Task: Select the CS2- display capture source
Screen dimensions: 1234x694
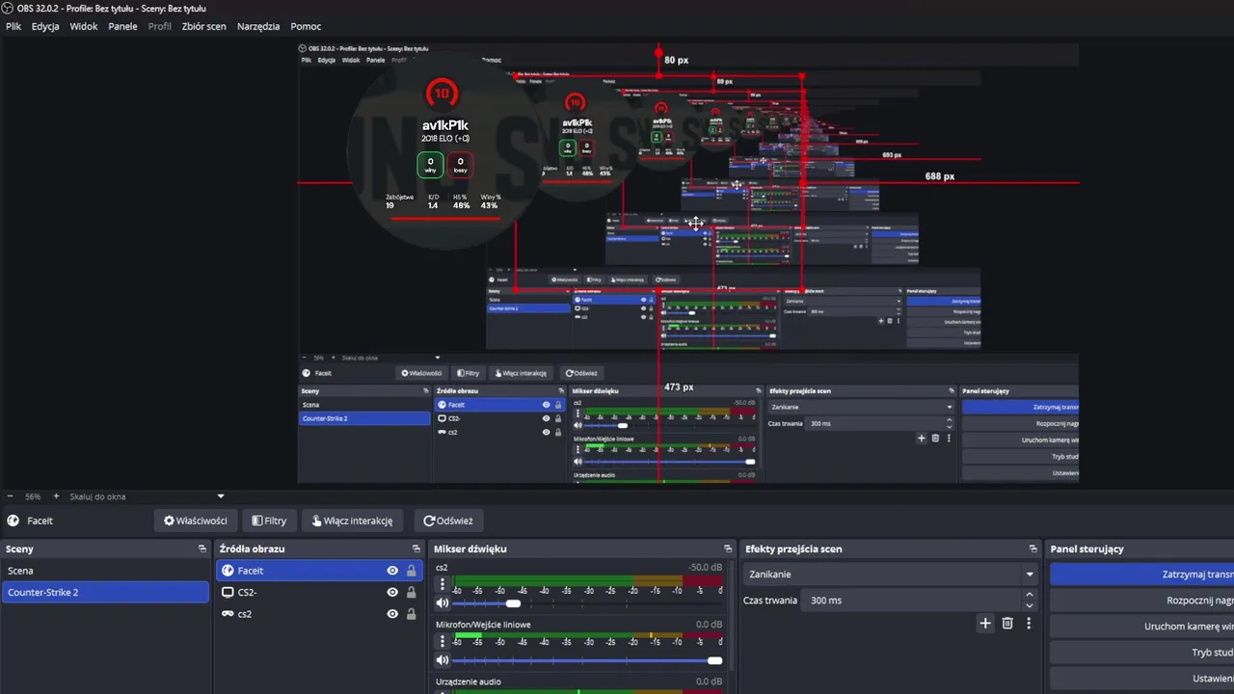Action: click(319, 592)
